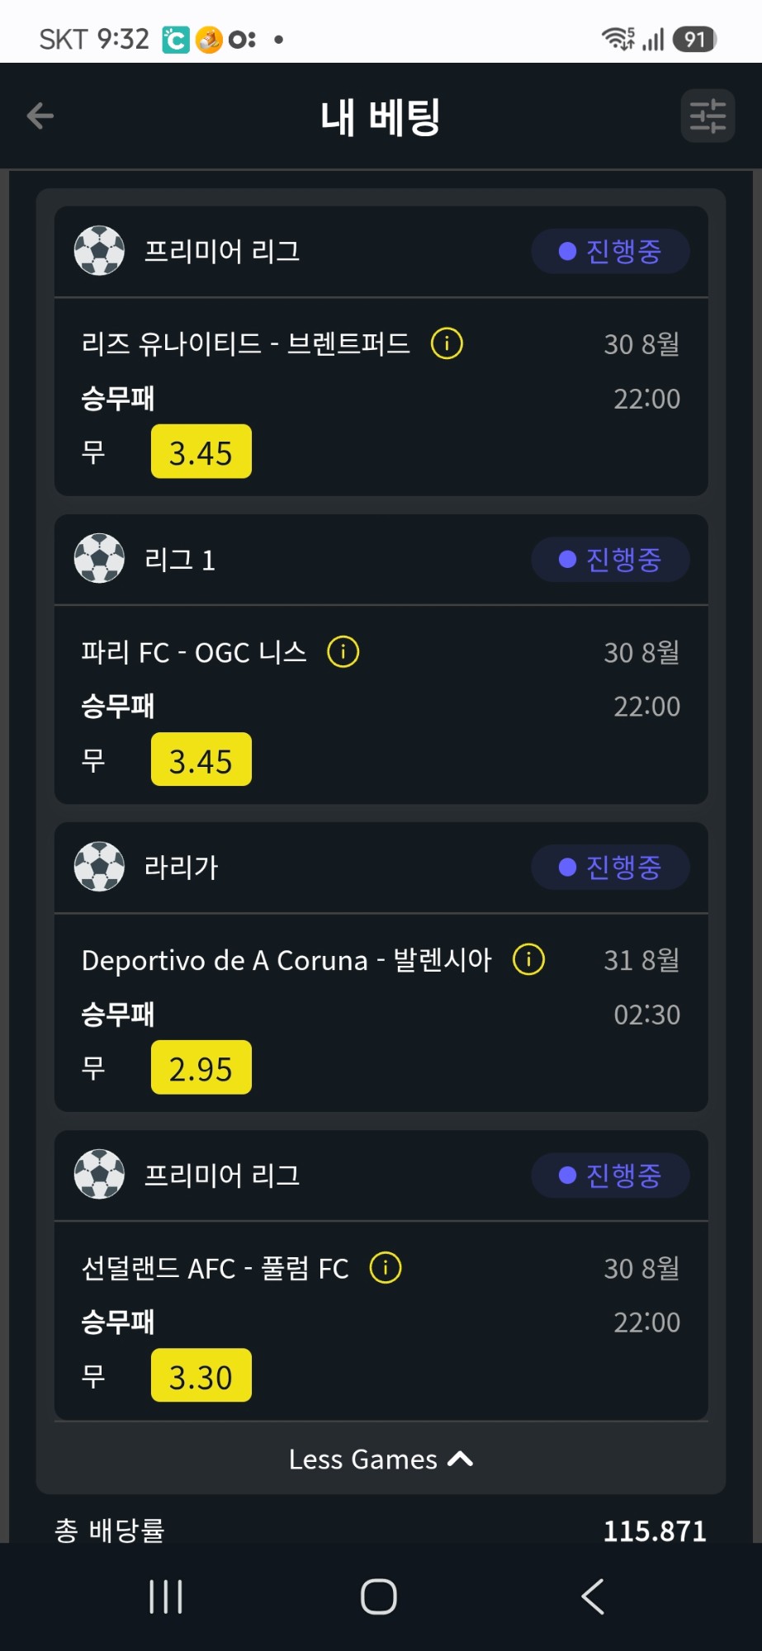Image resolution: width=762 pixels, height=1651 pixels.
Task: Click the chevron next to Less Games
Action: coord(461,1459)
